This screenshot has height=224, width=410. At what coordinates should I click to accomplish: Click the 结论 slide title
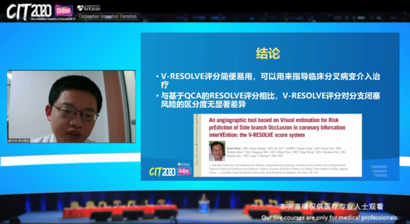click(268, 53)
